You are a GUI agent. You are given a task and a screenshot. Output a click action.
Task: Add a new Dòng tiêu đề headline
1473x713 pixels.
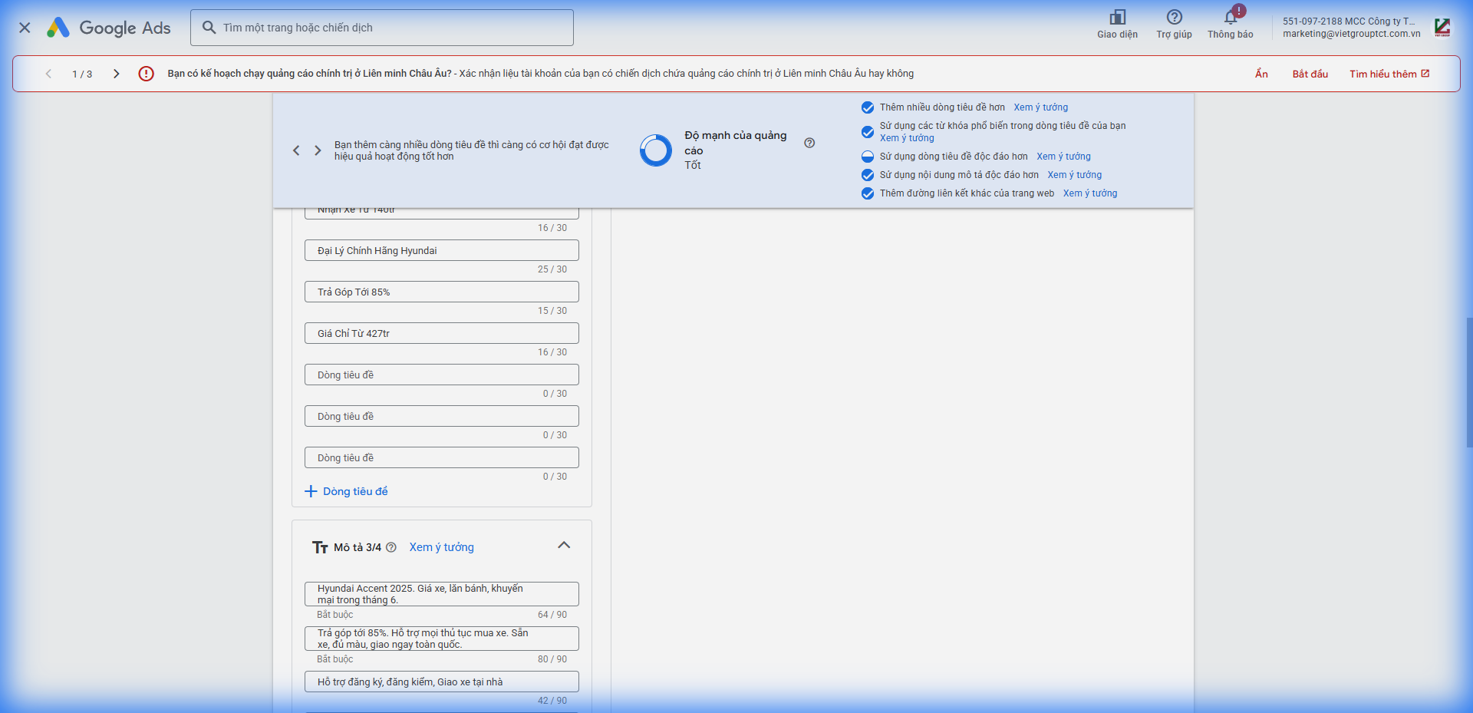click(x=347, y=491)
